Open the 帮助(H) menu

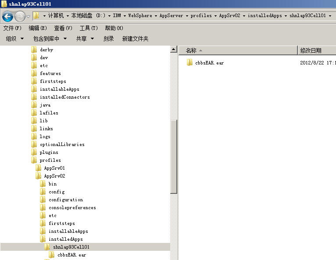114,28
